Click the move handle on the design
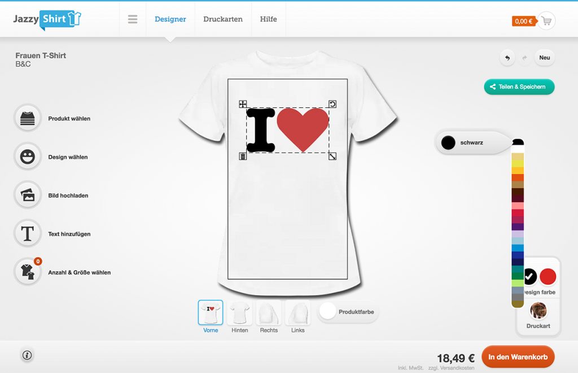Image resolution: width=578 pixels, height=373 pixels. (243, 104)
